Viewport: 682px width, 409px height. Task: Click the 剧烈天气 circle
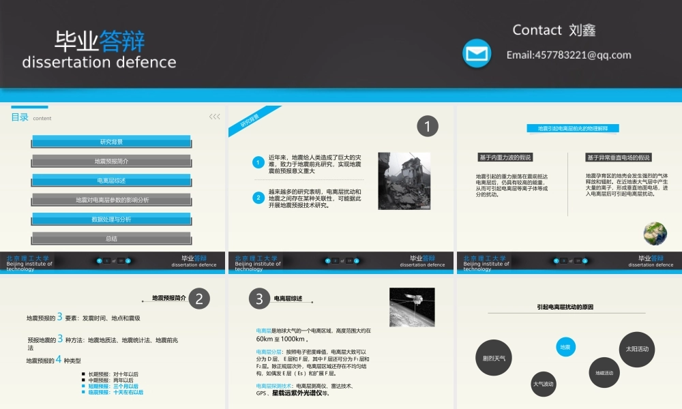click(x=494, y=358)
